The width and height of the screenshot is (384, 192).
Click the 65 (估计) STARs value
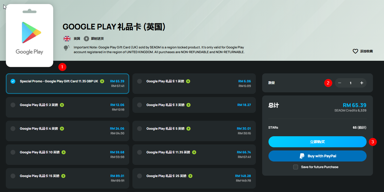(359, 128)
